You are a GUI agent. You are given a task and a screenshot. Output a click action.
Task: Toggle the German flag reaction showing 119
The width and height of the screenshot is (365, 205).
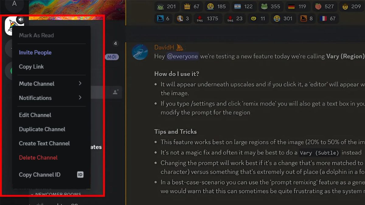click(297, 6)
